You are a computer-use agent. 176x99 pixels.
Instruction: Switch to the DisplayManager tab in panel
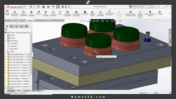pyautogui.click(x=26, y=26)
